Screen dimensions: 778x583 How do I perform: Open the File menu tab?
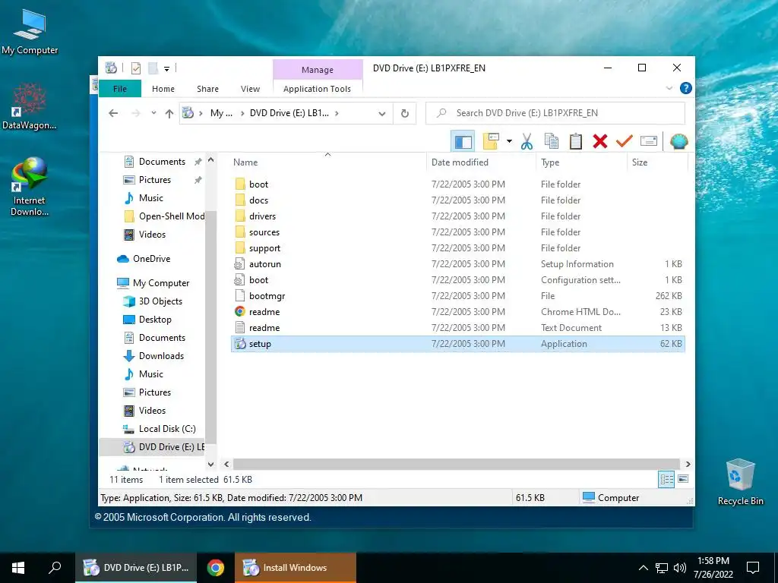point(120,89)
